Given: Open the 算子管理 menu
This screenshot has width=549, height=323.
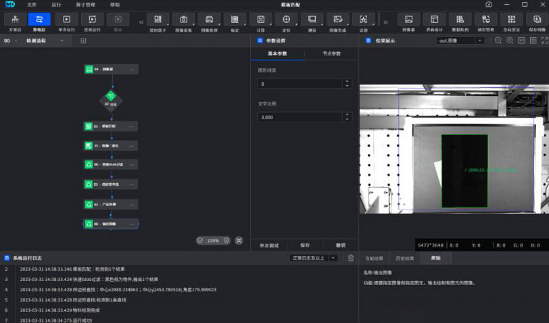Looking at the screenshot, I should (87, 4).
